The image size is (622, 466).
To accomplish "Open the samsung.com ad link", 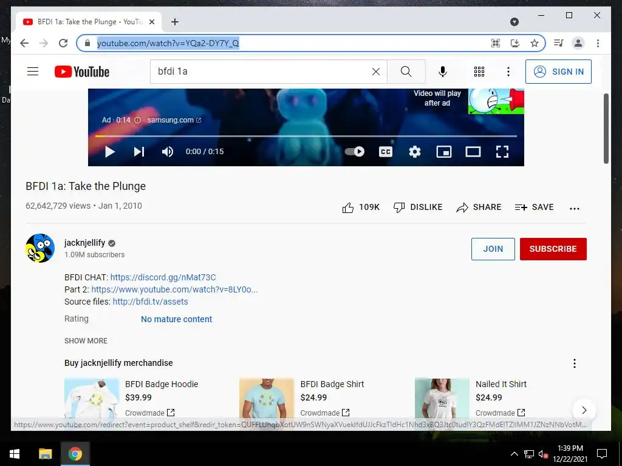I will coord(174,120).
